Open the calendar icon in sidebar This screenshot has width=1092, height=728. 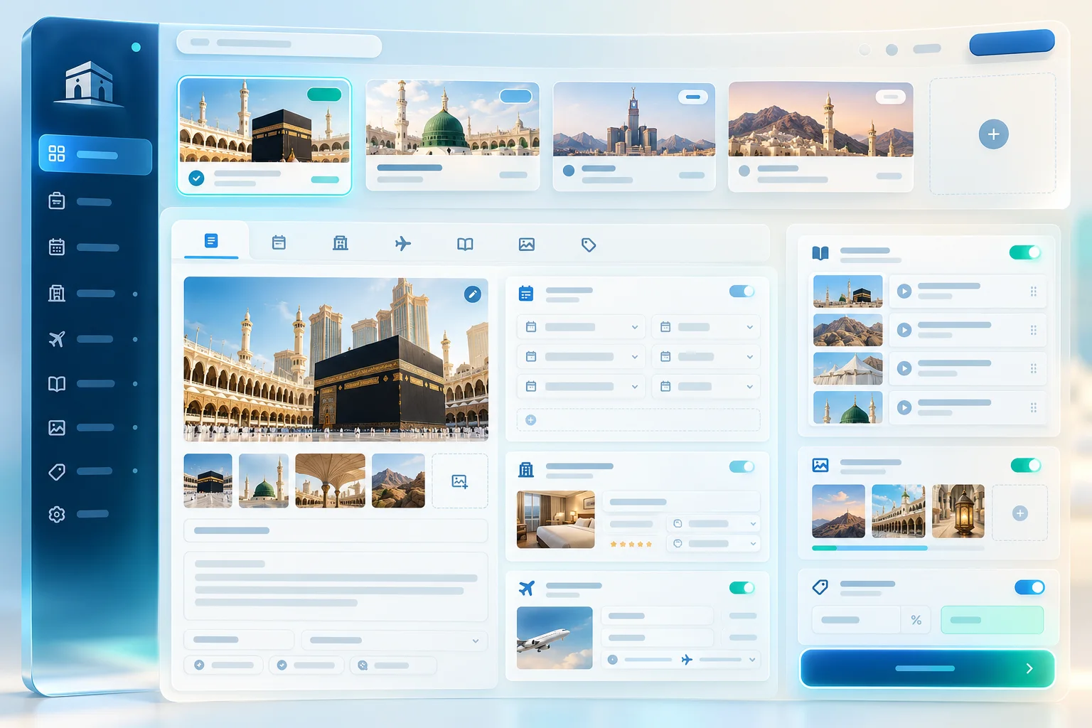pos(57,247)
